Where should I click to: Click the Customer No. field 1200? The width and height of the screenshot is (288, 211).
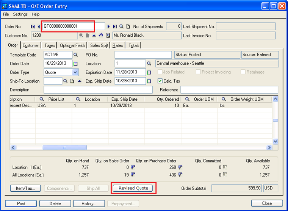(54, 36)
